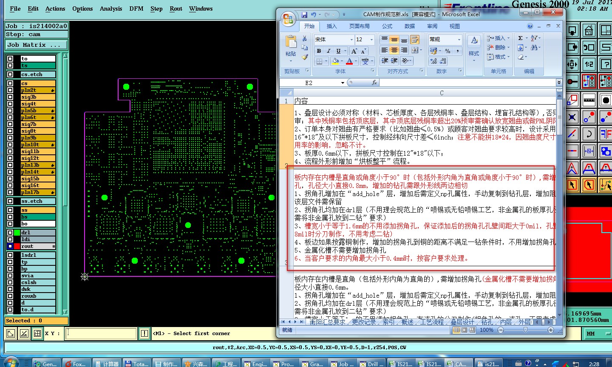Click the Cut scissors icon in Excel
Image resolution: width=612 pixels, height=367 pixels.
click(x=305, y=38)
